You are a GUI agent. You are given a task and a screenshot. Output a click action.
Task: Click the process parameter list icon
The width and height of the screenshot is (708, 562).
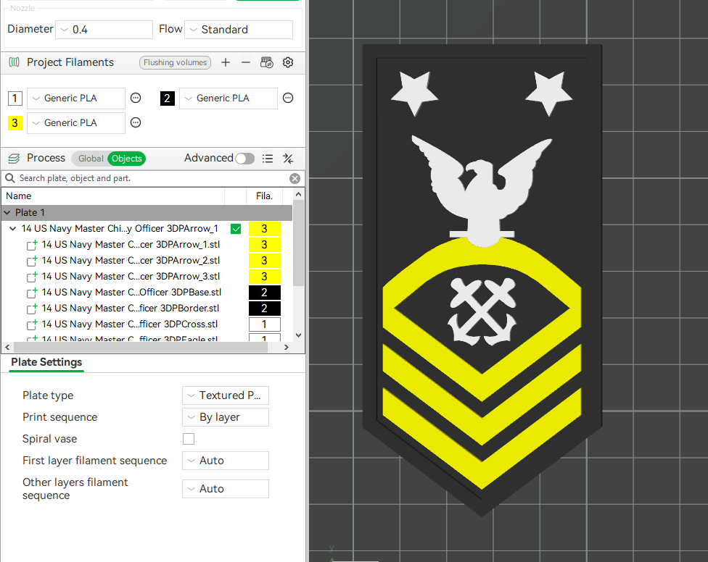point(268,158)
